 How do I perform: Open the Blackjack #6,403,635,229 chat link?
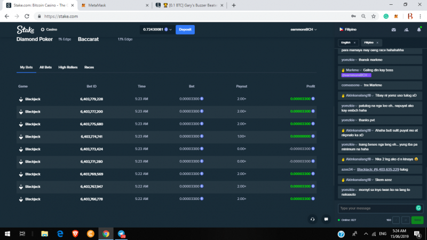(378, 170)
